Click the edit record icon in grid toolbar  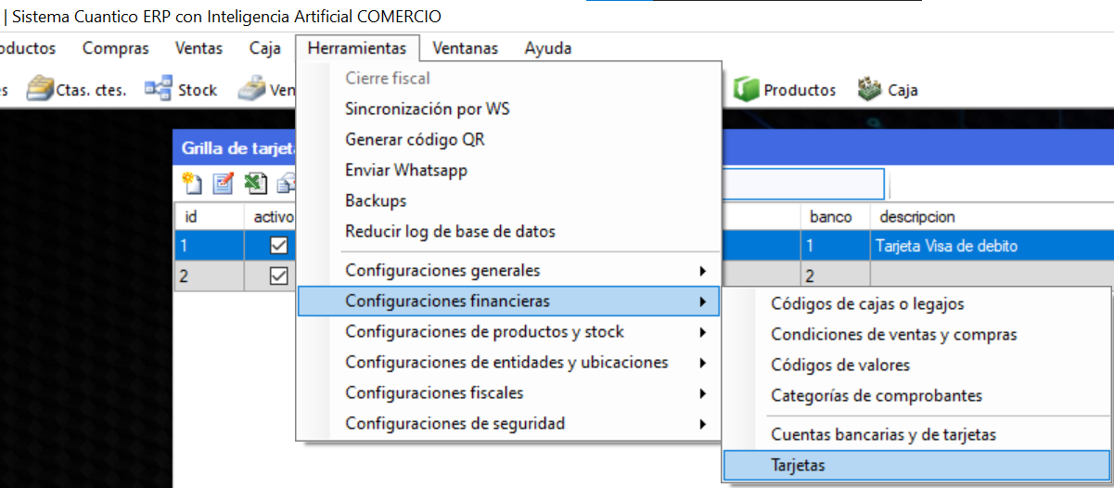[x=224, y=184]
